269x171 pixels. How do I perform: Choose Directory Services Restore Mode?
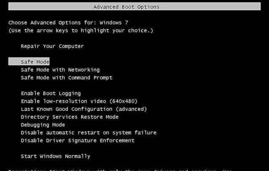[69, 117]
